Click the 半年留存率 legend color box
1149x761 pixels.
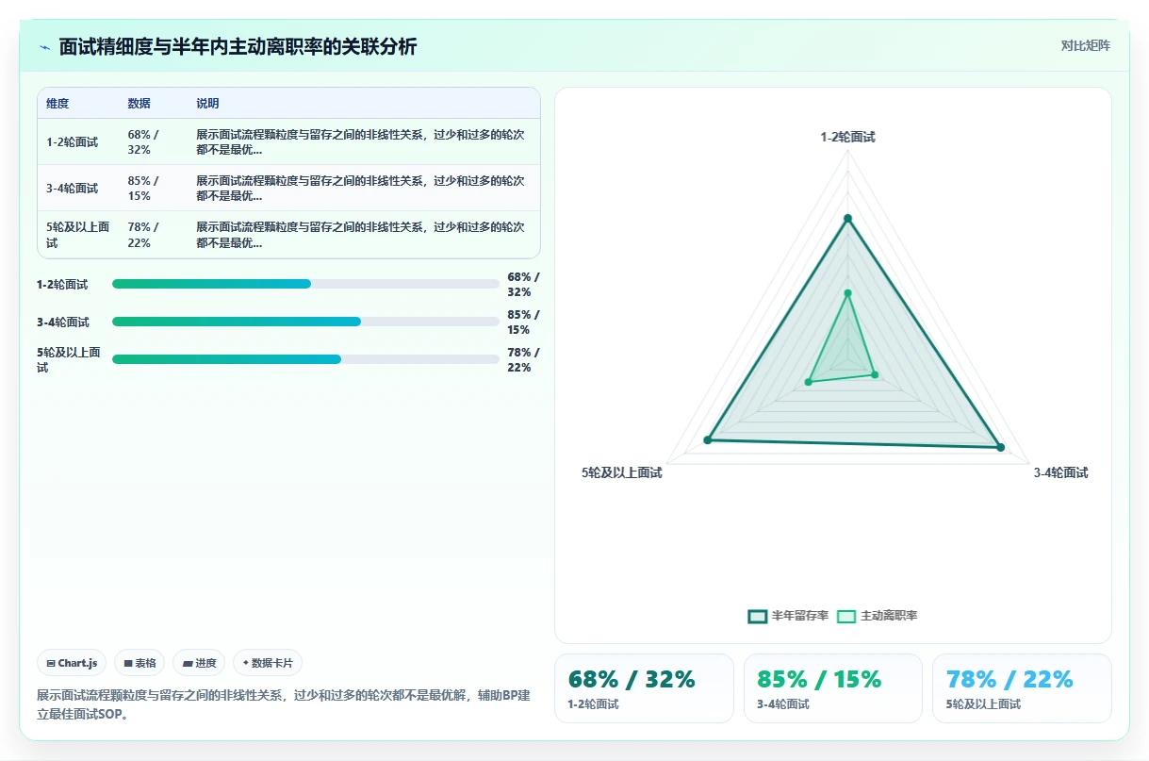(758, 616)
